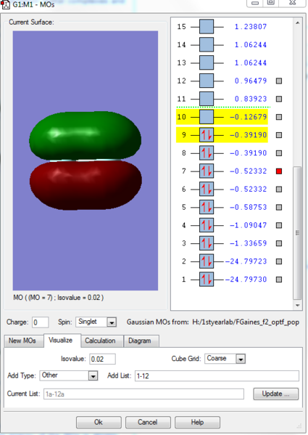Image resolution: width=308 pixels, height=435 pixels.
Task: Click the GaussView icon in the title bar
Action: point(6,4)
